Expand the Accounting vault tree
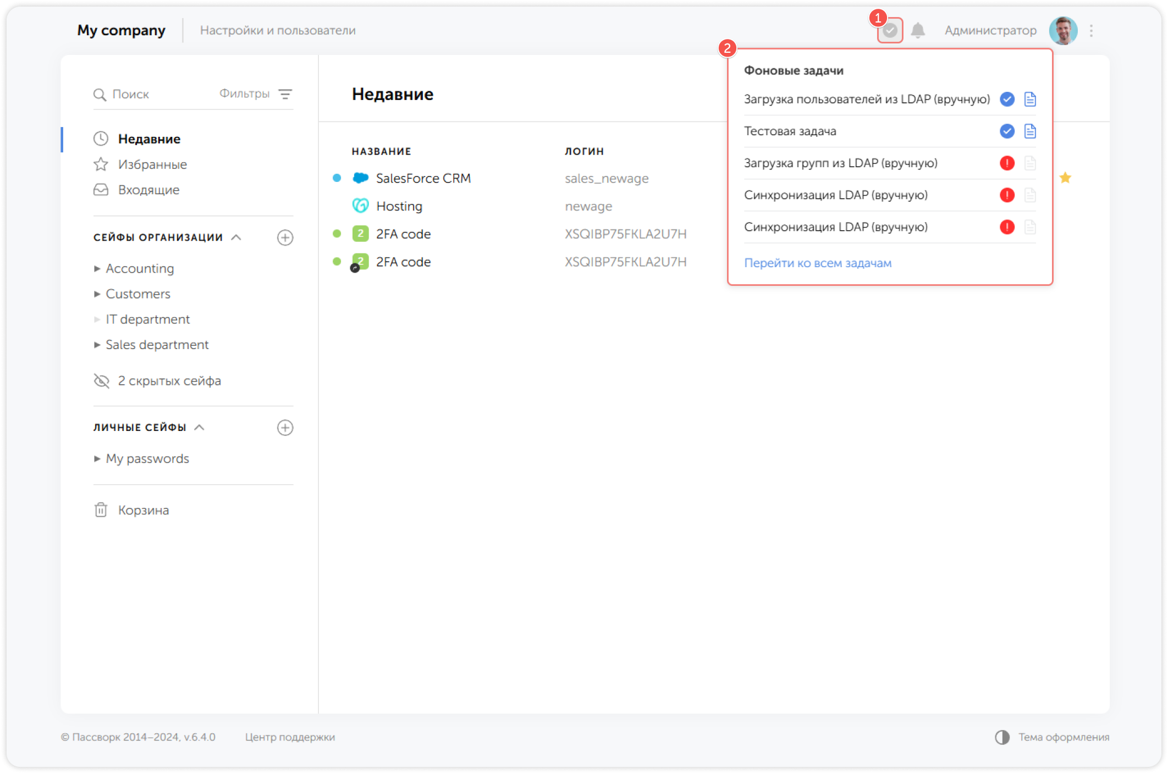The image size is (1168, 774). (97, 269)
